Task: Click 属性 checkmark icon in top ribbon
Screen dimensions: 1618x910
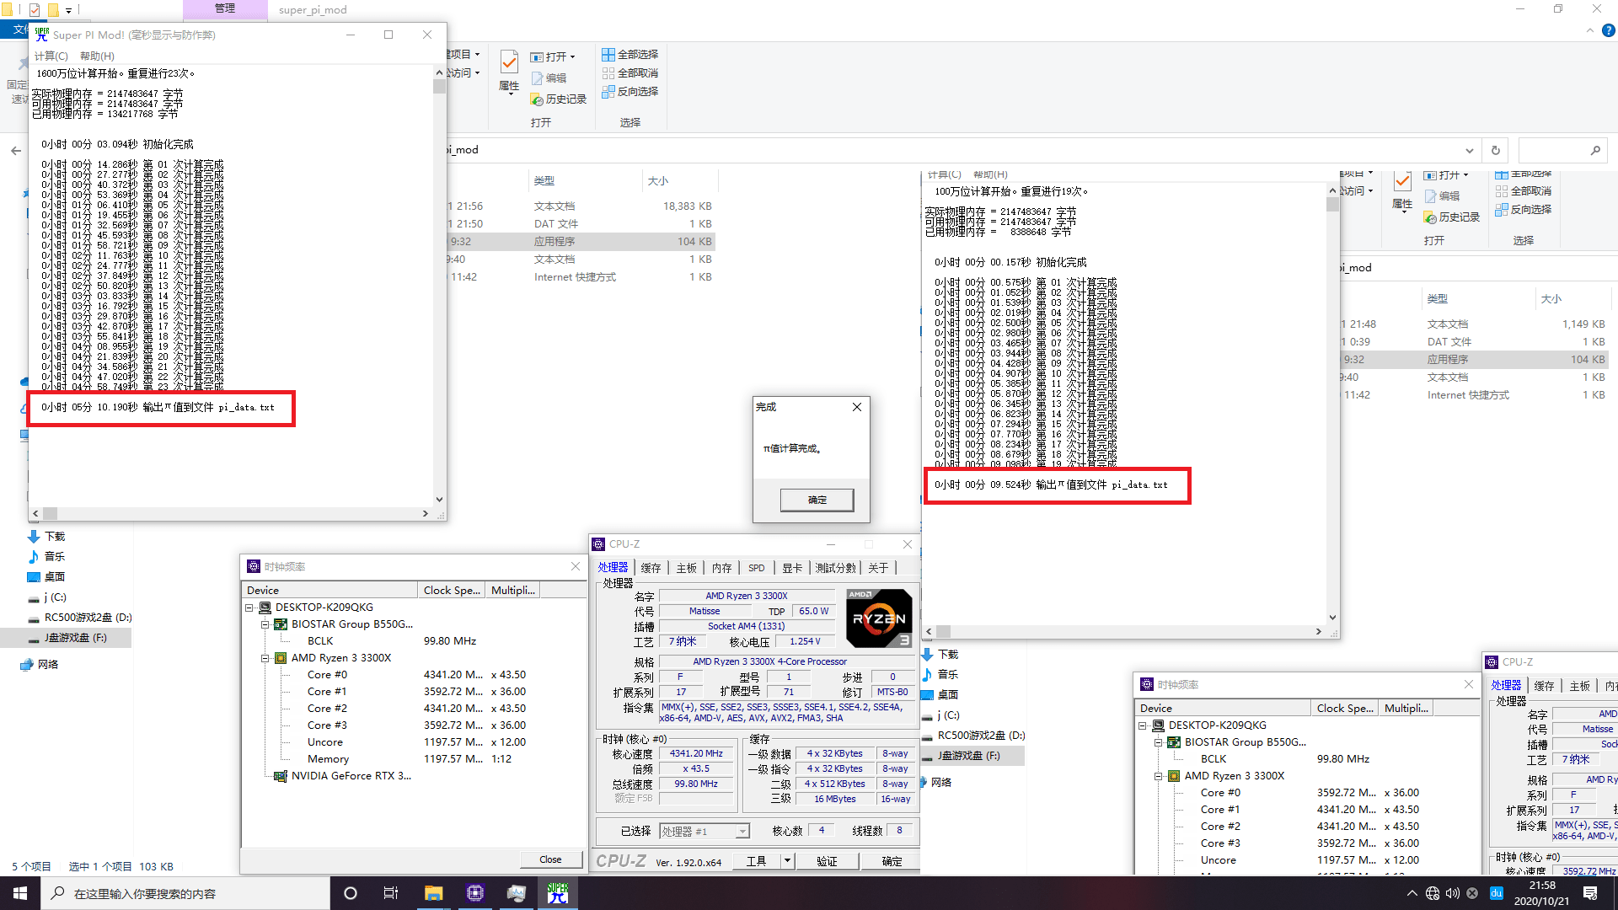Action: 509,62
